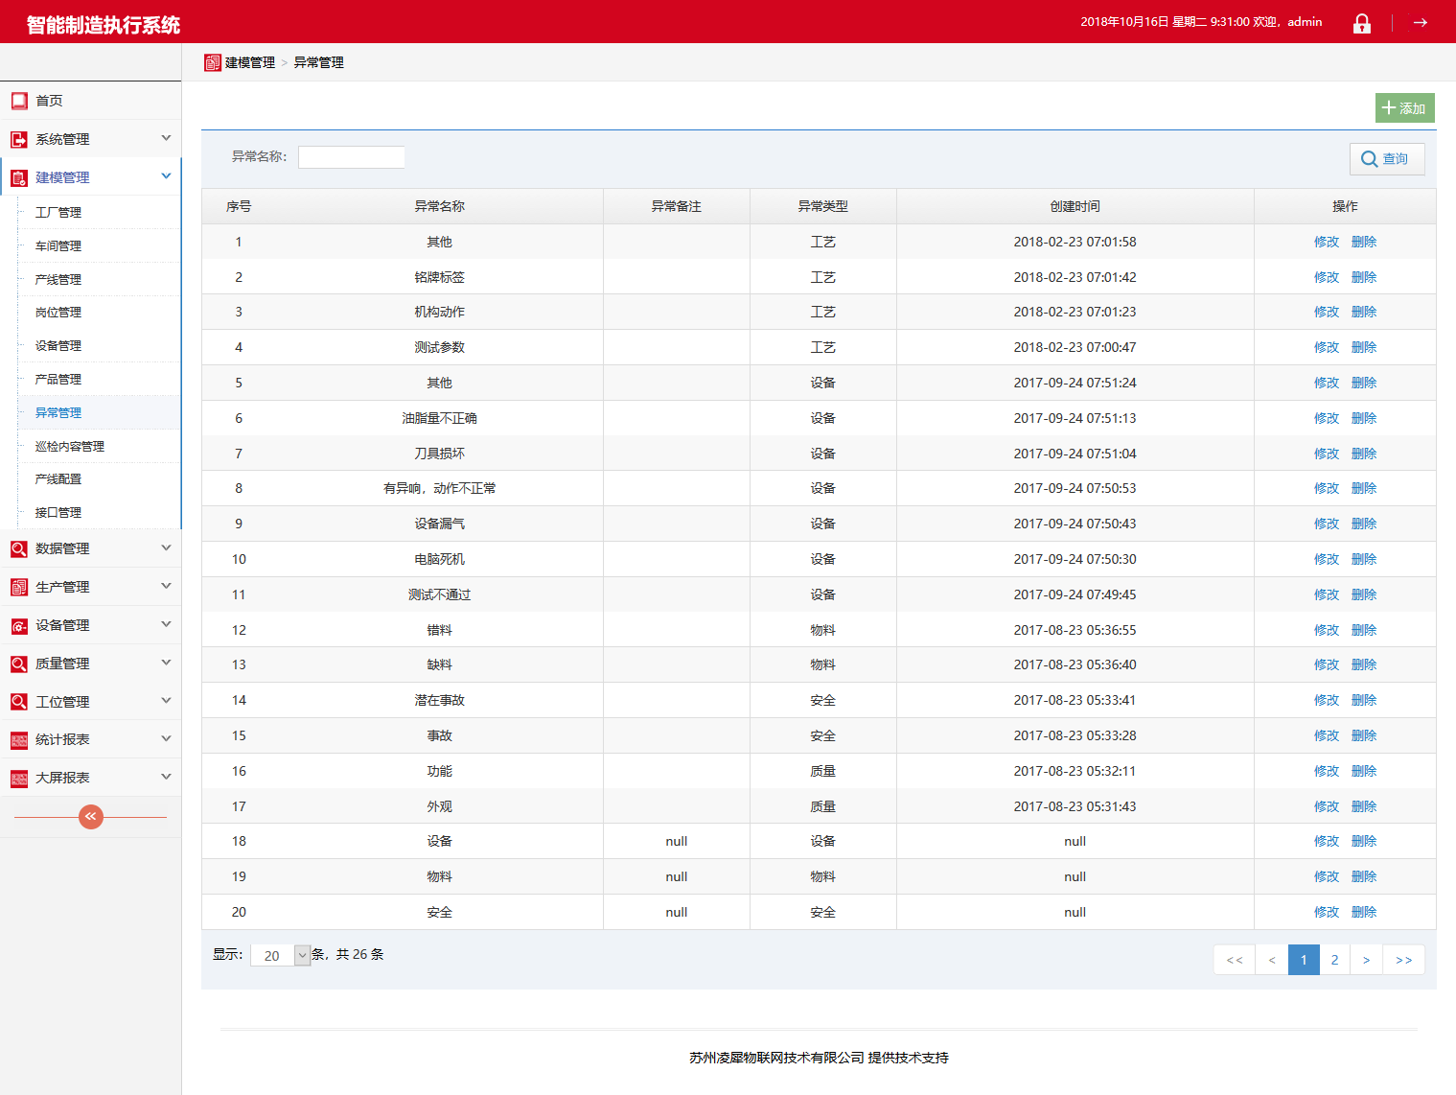Expand the 质量管理 menu chevron
1456x1095 pixels.
[166, 663]
